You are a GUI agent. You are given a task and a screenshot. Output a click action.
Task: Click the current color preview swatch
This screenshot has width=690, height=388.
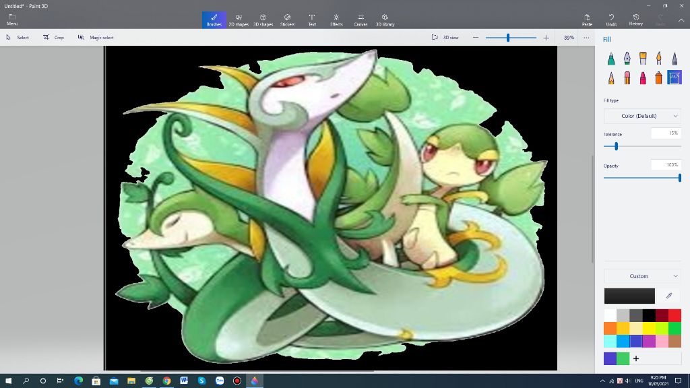[629, 296]
